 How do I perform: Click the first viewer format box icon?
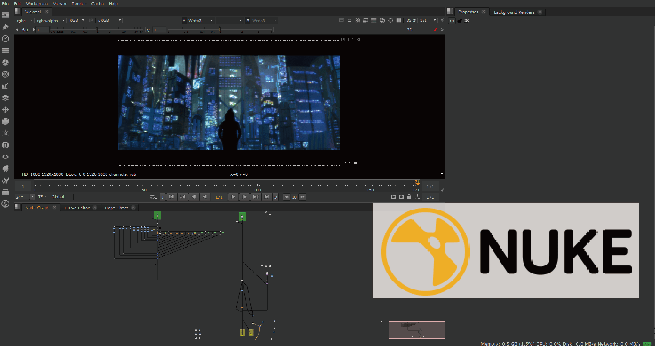point(341,21)
